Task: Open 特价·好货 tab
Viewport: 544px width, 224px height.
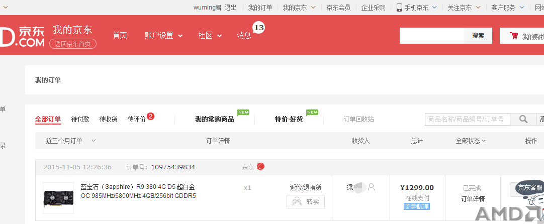Action: pos(289,119)
